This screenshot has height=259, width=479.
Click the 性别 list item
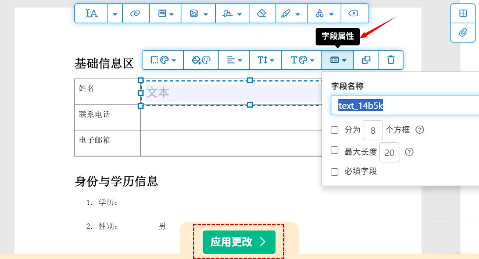(x=102, y=226)
